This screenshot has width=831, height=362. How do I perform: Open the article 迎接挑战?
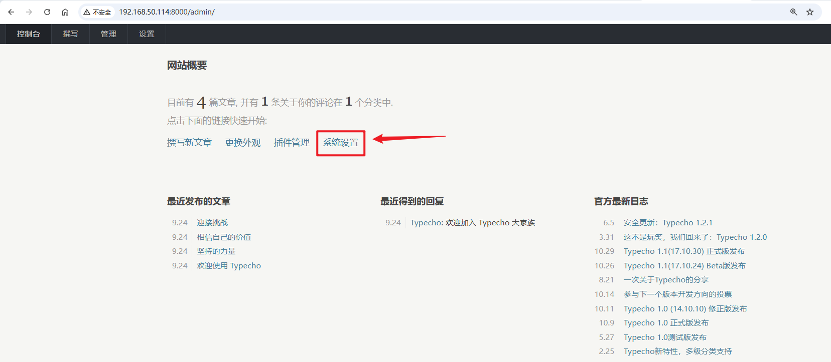click(x=212, y=223)
